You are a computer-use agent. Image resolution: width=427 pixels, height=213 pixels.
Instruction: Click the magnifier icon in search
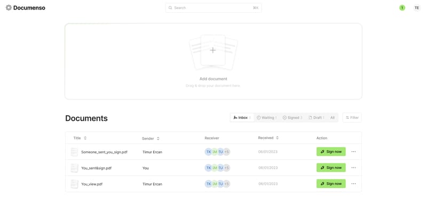click(x=170, y=8)
